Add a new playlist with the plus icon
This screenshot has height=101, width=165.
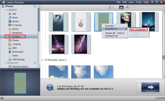pyautogui.click(x=35, y=63)
